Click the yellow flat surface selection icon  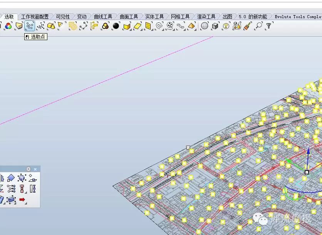[x=138, y=26]
